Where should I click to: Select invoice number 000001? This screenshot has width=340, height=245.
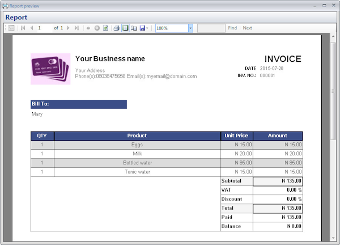[267, 75]
